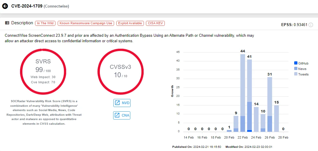Image resolution: width=318 pixels, height=151 pixels.
Task: Click the Growth axis title
Action: click(172, 91)
